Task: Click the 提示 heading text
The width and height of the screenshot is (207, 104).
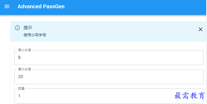Action: point(28,28)
